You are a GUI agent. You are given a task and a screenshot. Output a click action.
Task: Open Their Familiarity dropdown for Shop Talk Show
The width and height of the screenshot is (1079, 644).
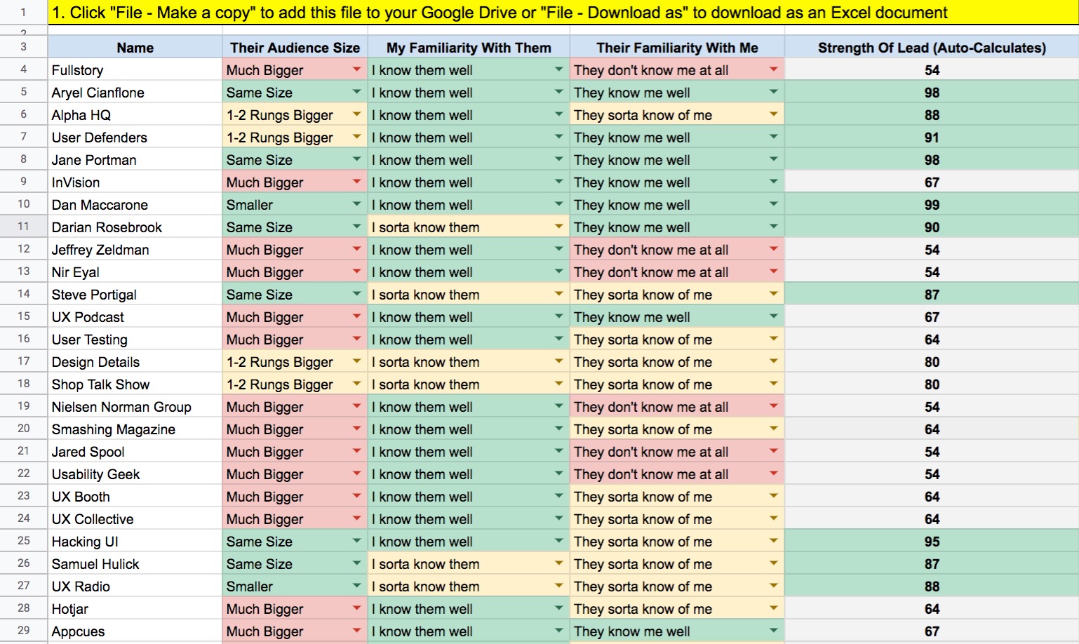[x=773, y=384]
